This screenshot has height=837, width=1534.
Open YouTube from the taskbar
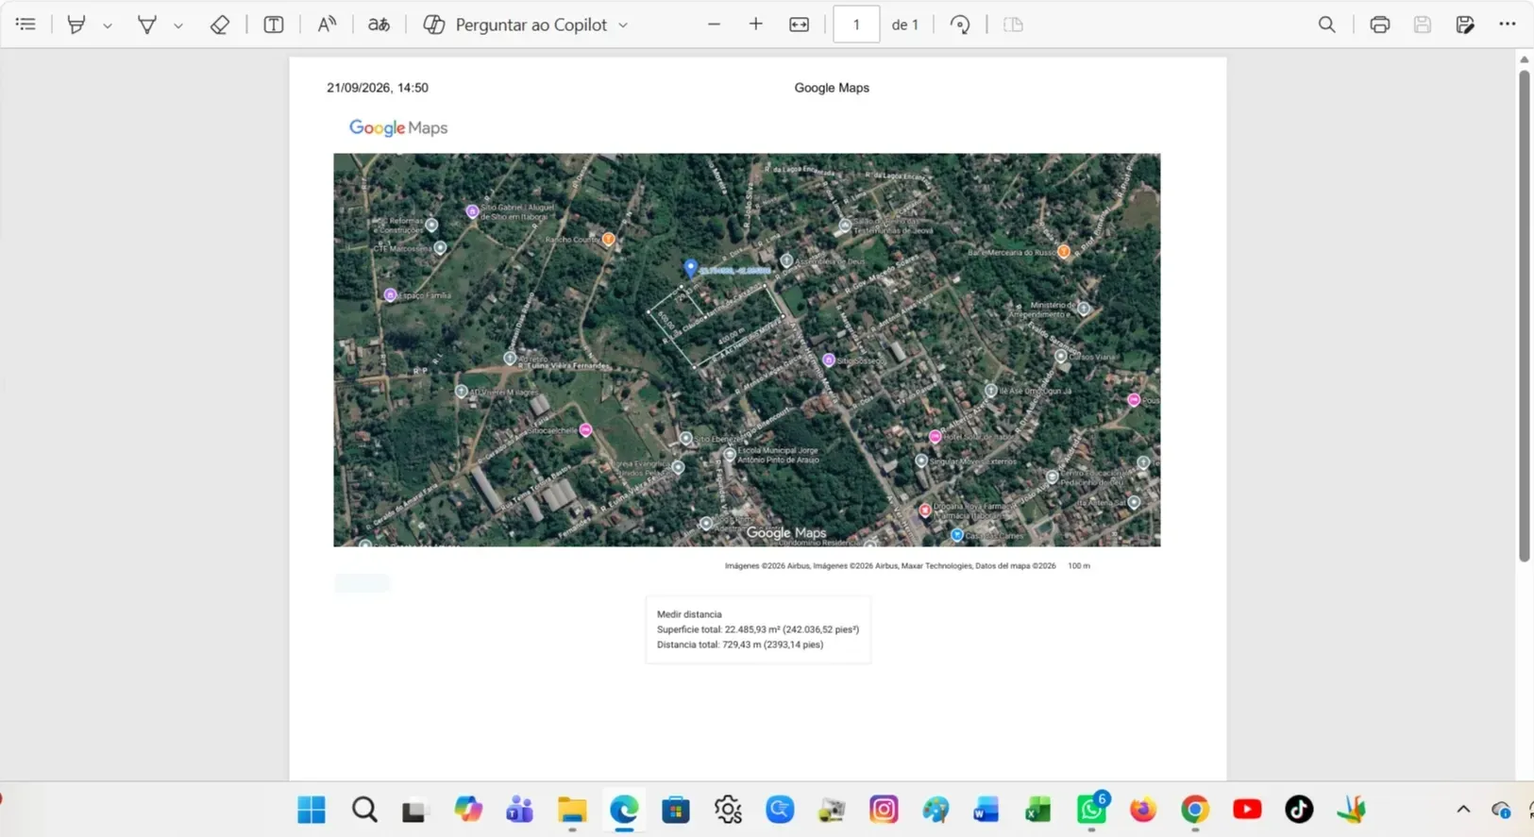coord(1247,810)
